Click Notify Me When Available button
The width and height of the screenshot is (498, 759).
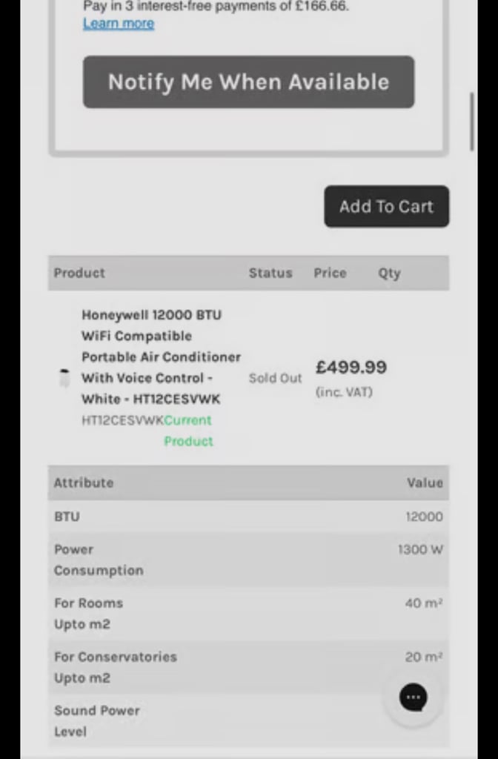(248, 82)
